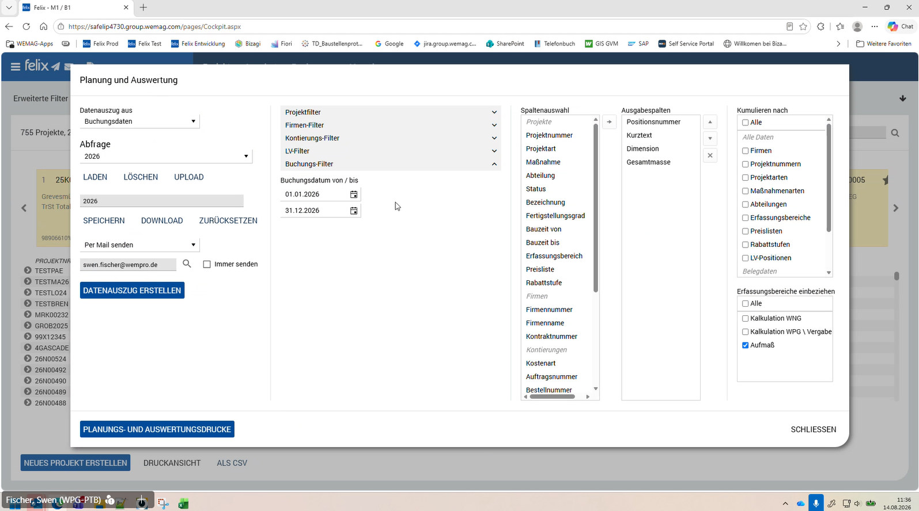
Task: Check the Firmen cumulate option
Action: tap(745, 151)
